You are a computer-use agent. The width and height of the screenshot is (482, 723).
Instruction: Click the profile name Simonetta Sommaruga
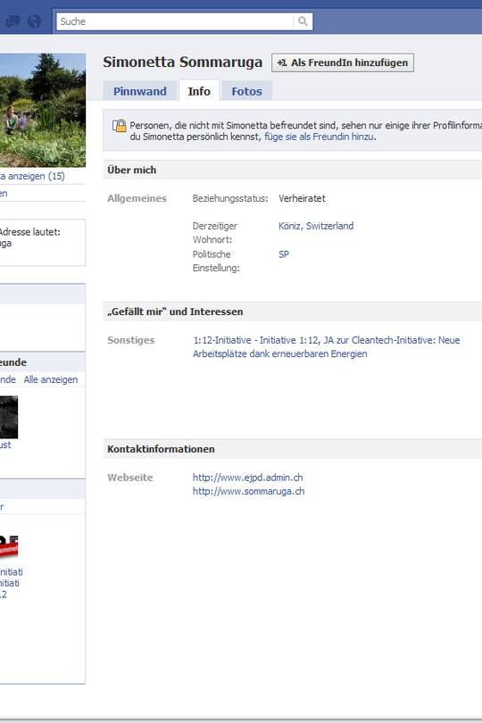tap(183, 62)
